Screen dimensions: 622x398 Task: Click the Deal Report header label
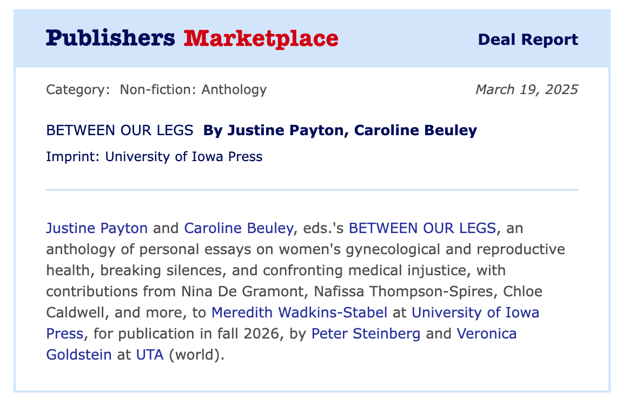pyautogui.click(x=528, y=39)
